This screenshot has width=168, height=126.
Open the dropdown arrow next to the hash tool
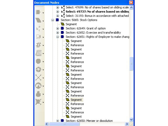pos(43,45)
